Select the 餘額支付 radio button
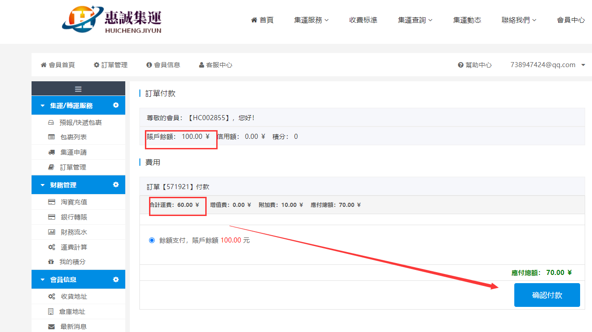Screen dimensions: 592x332 (x=152, y=240)
